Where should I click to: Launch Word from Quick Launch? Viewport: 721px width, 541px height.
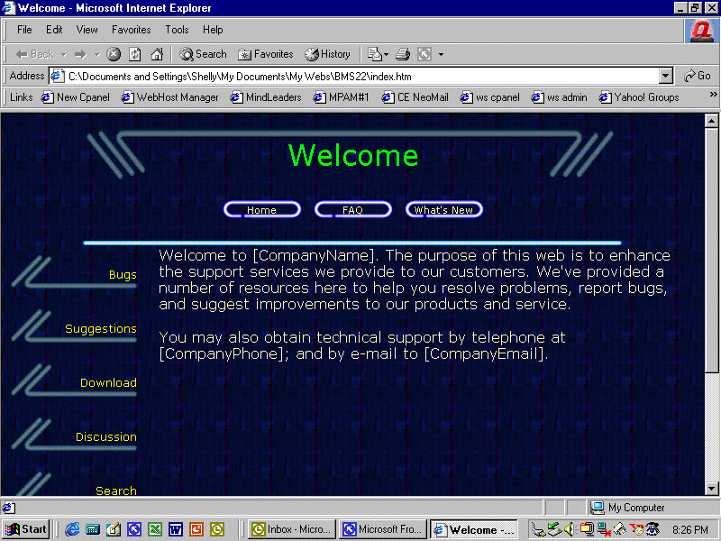[x=176, y=529]
